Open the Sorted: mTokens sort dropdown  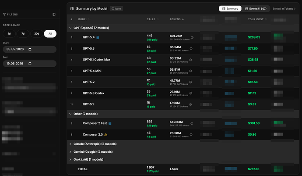pos(284,9)
